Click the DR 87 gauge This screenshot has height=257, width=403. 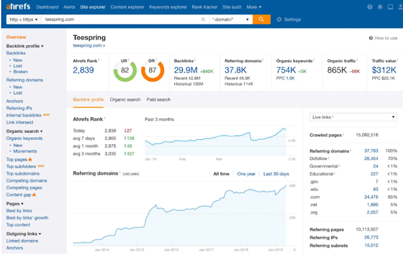(152, 70)
